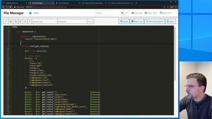Switch to Normal Editor

click(155, 21)
